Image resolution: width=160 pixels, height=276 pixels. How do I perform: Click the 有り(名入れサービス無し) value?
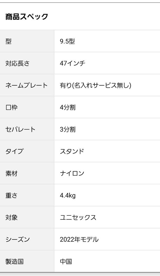(95, 85)
